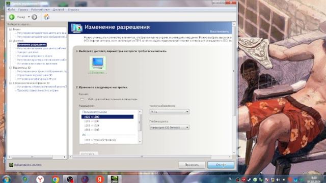Go back with the green Back arrow
The width and height of the screenshot is (326, 183).
tap(12, 17)
